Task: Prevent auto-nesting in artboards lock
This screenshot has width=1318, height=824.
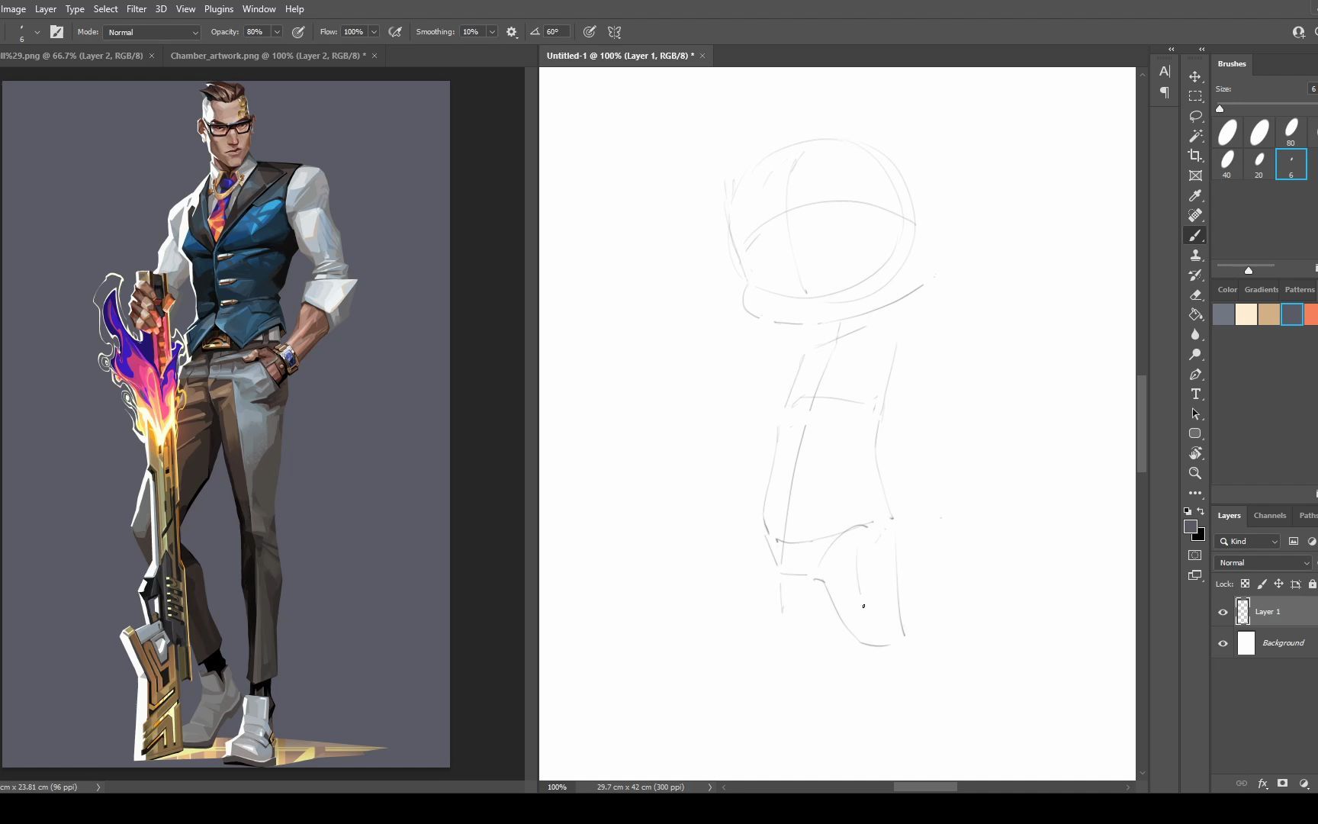Action: pos(1296,584)
